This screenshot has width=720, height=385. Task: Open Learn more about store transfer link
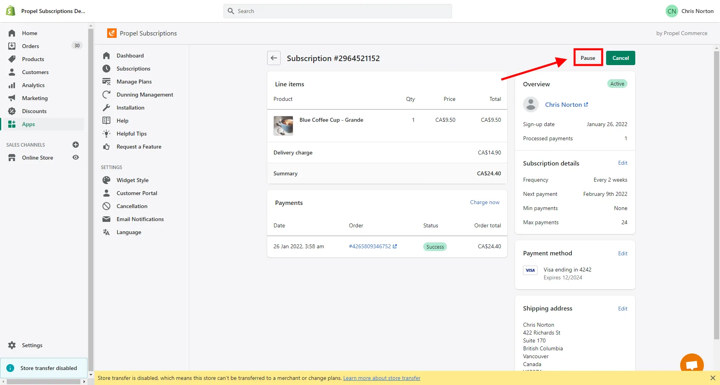click(382, 378)
